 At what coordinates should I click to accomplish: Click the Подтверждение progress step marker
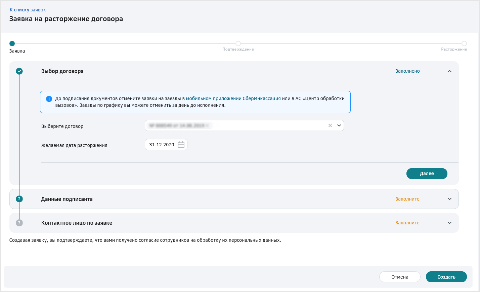coord(238,44)
